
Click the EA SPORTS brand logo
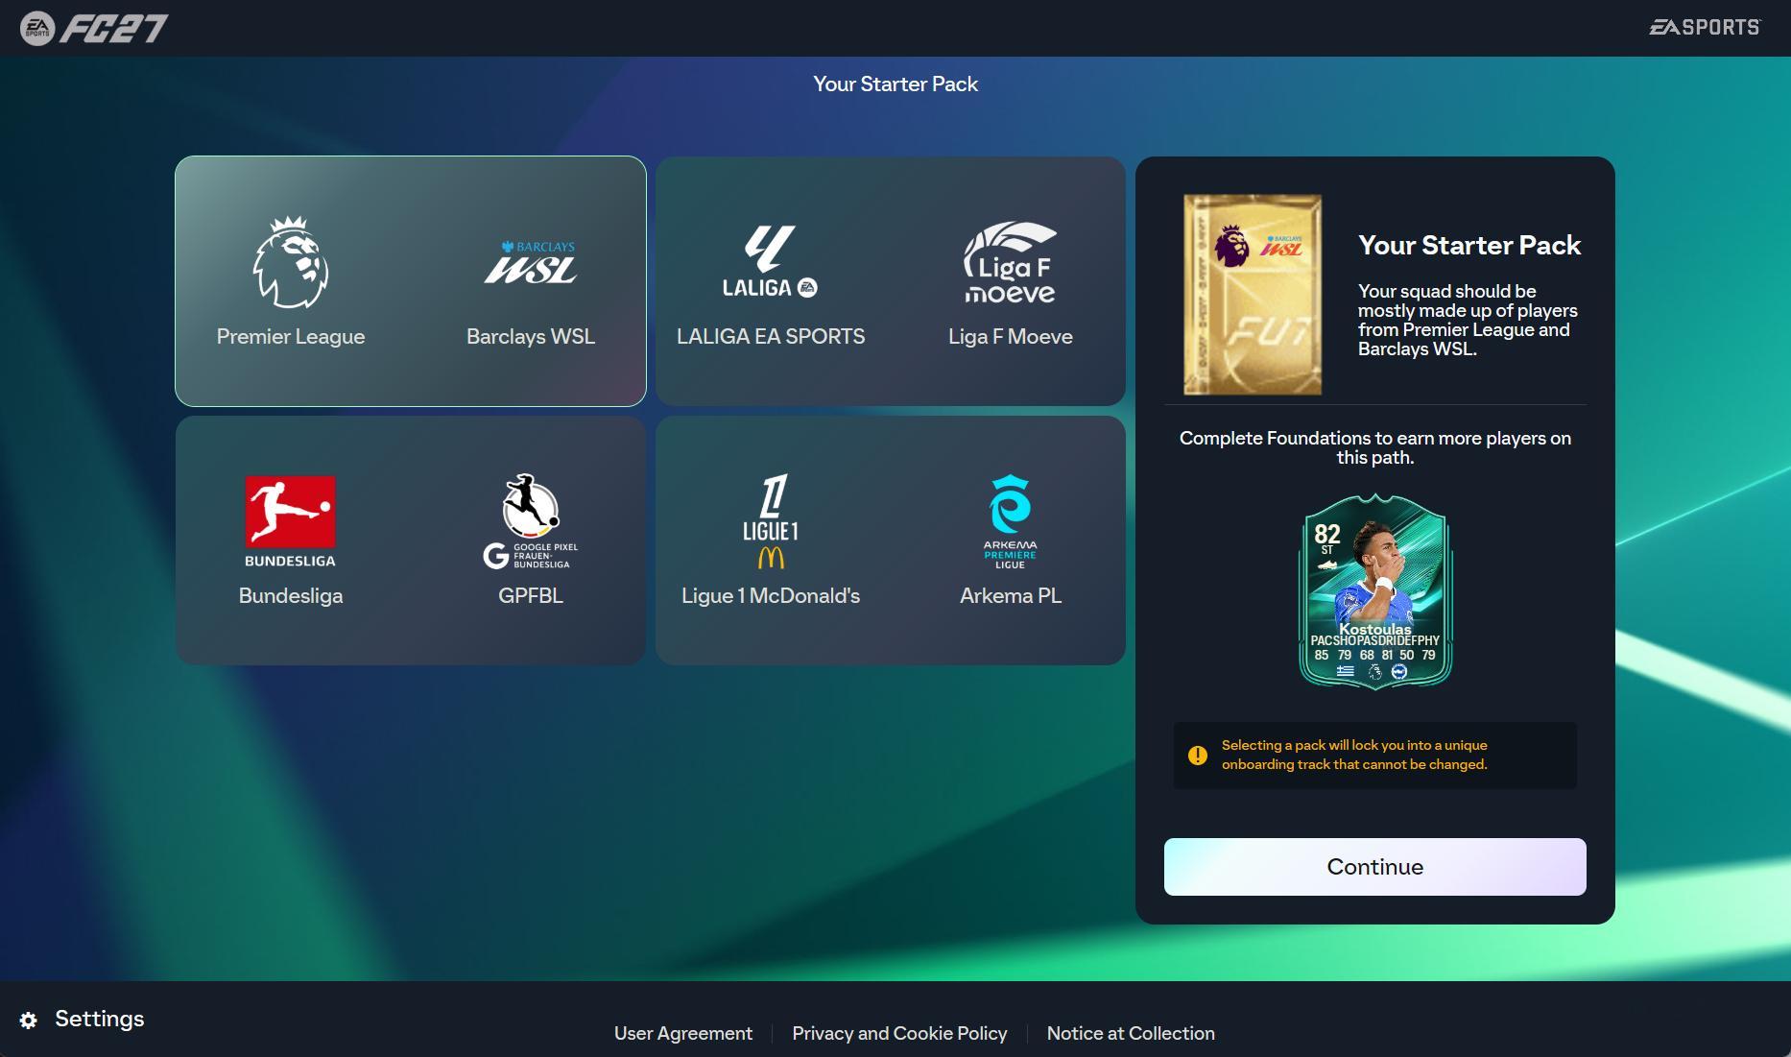(1705, 27)
